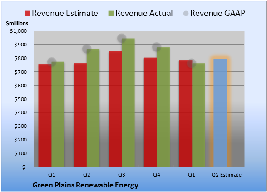267x192 pixels.
Task: Click the 'Q2 Estimate' x-axis label
Action: [227, 175]
